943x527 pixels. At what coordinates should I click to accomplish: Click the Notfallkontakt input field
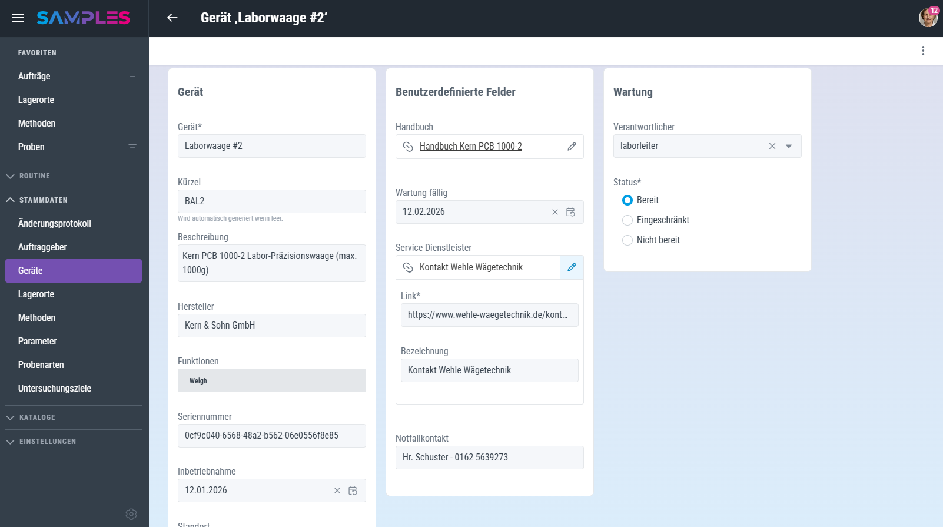coord(489,458)
